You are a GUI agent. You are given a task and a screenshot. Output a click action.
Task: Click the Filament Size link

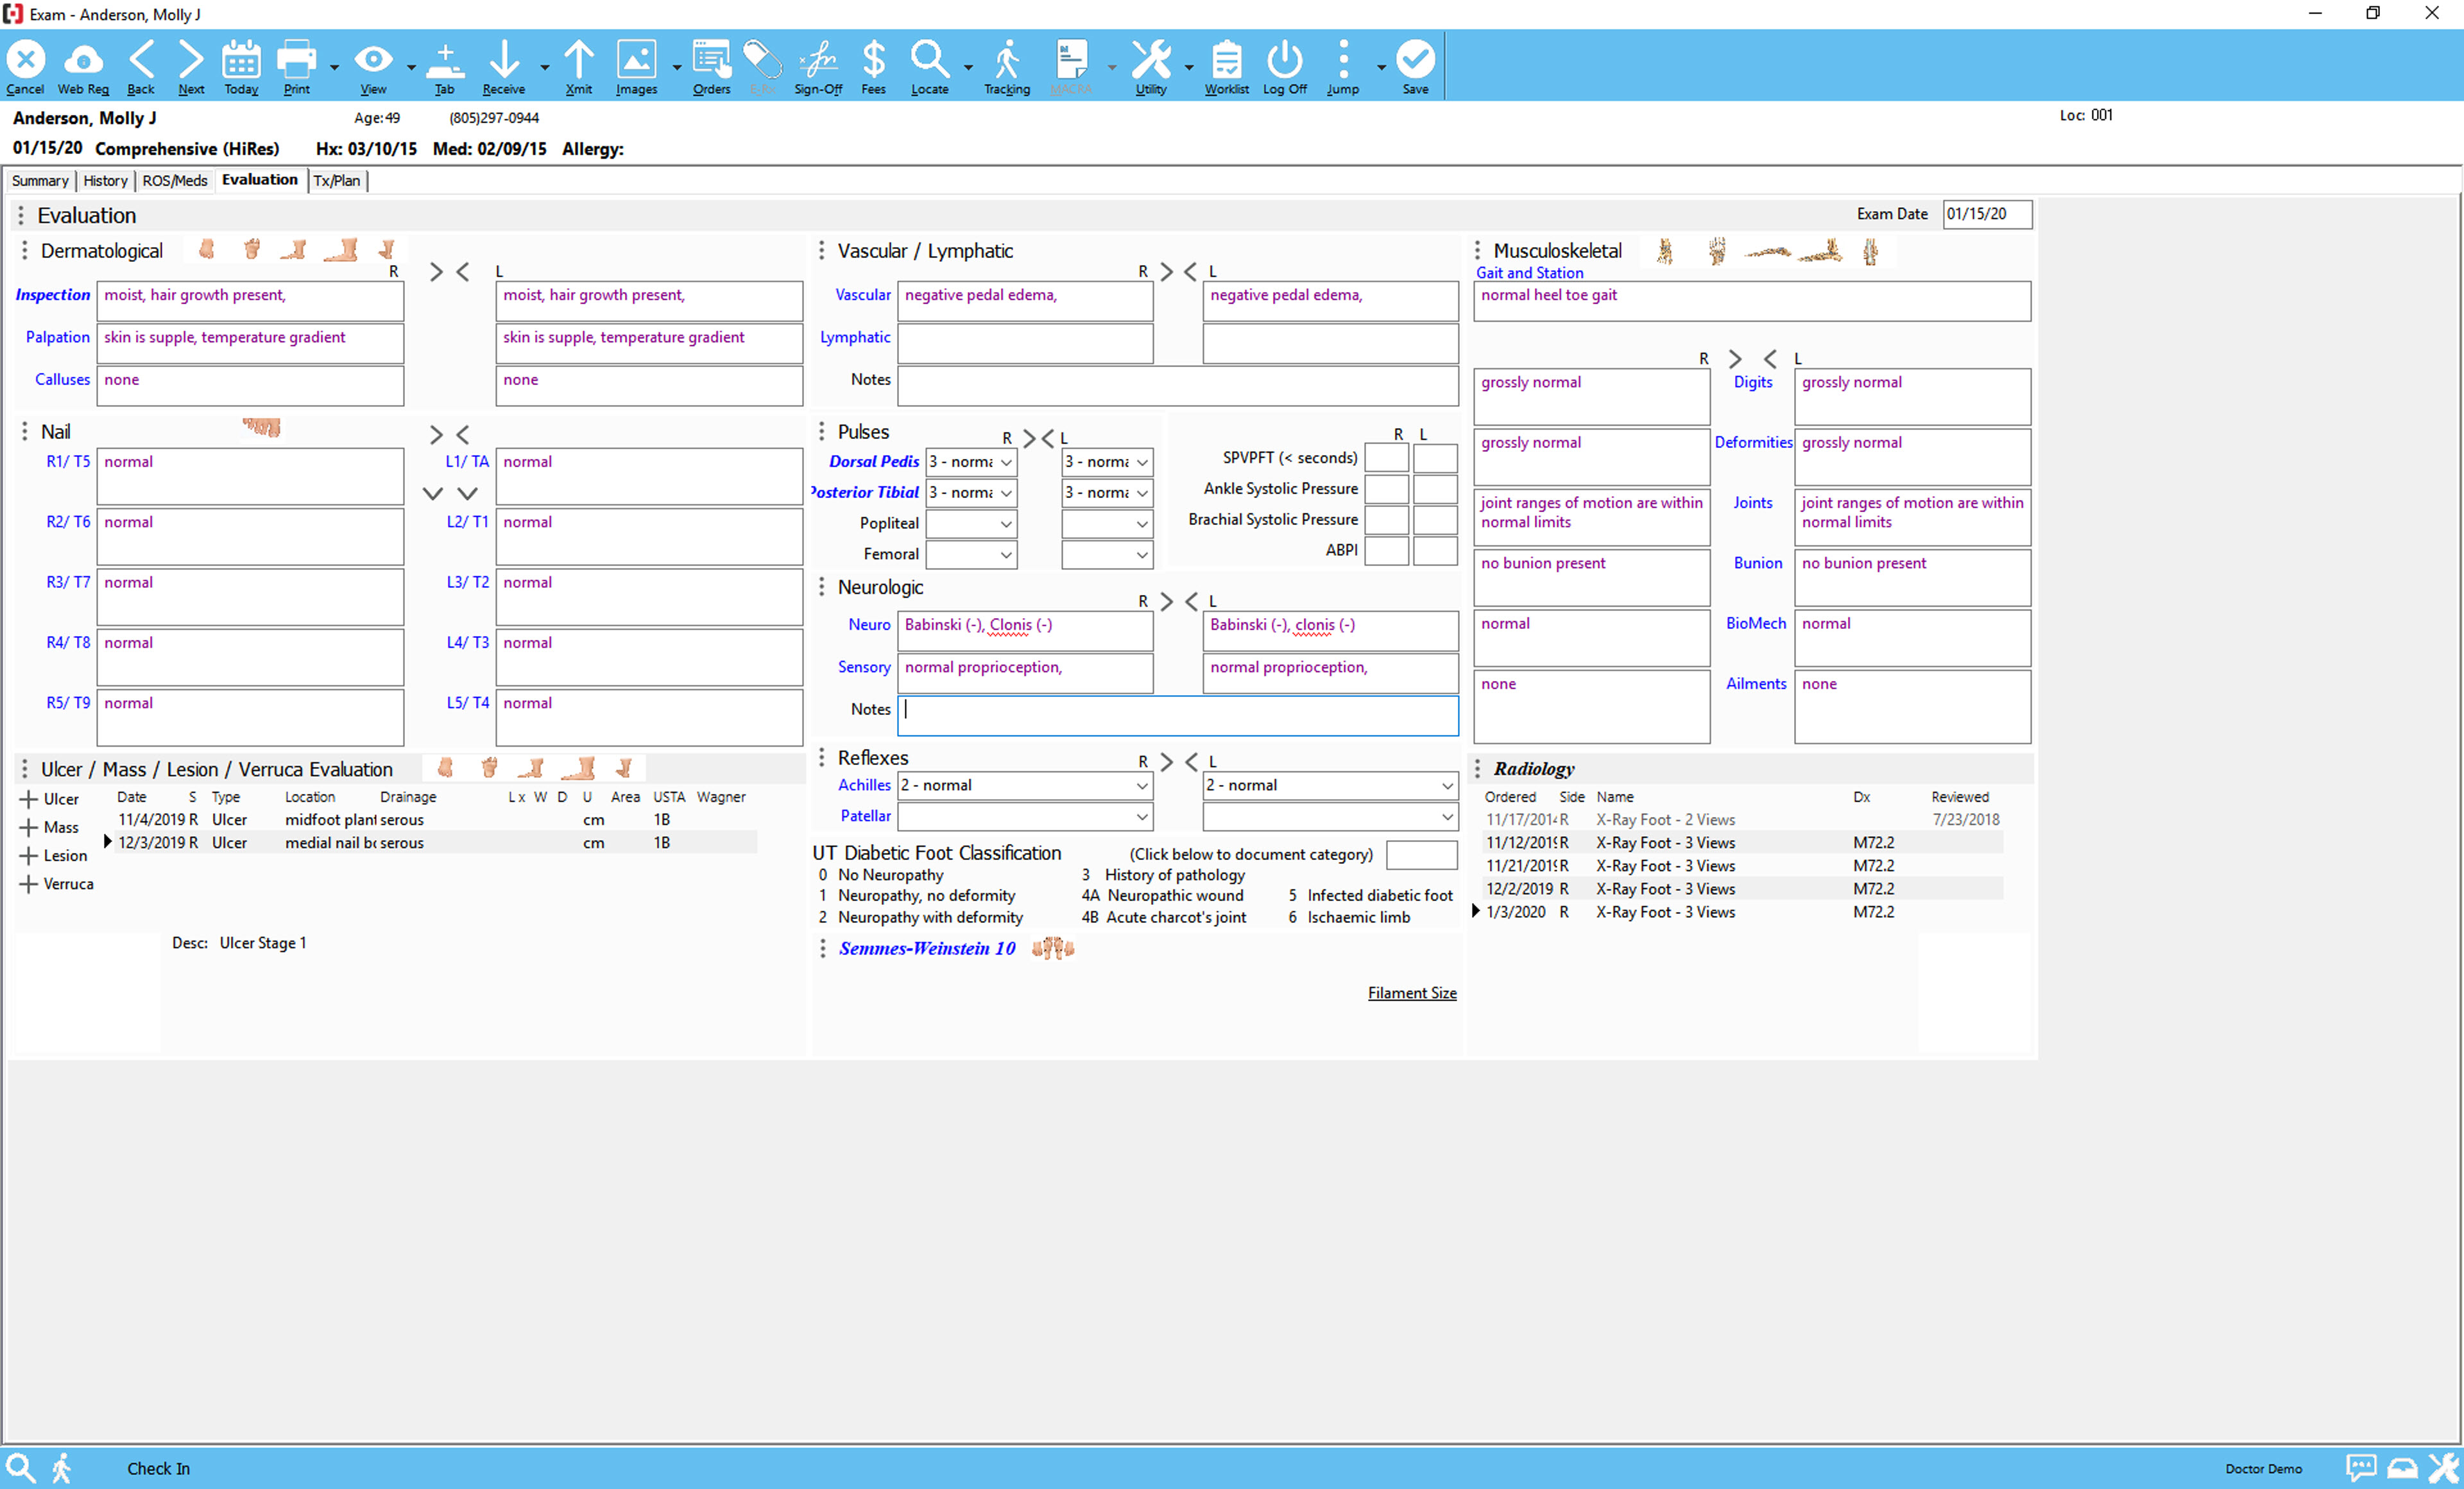click(x=1411, y=993)
